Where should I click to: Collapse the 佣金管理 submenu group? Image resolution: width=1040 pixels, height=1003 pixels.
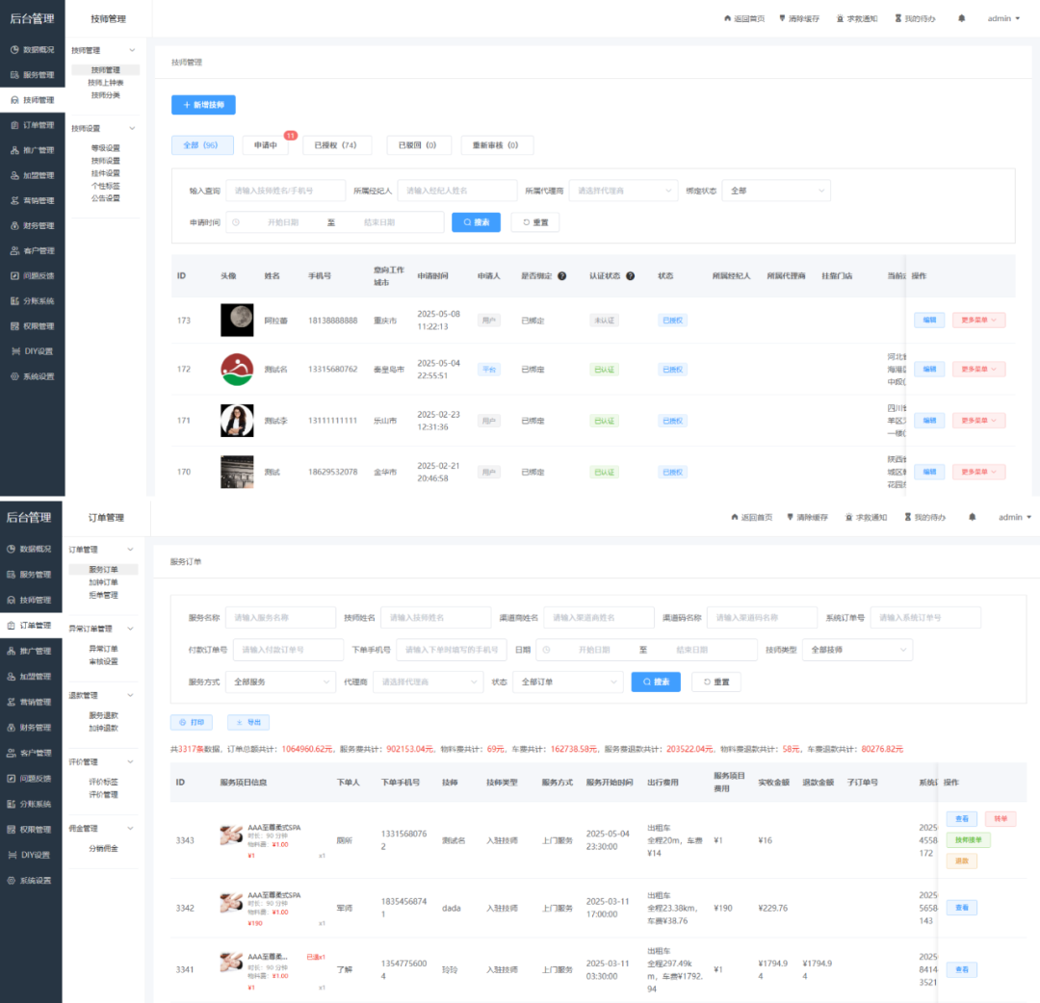[131, 829]
